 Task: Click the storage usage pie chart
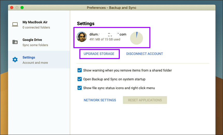click(x=136, y=38)
